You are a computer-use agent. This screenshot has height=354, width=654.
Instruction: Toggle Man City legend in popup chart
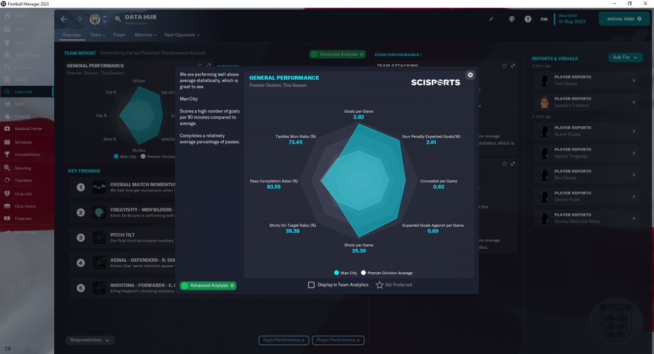345,273
